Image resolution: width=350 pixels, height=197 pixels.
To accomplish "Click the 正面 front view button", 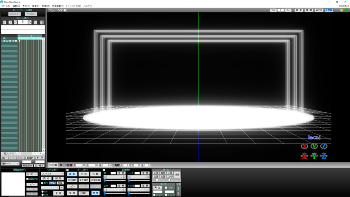I will 156,173.
